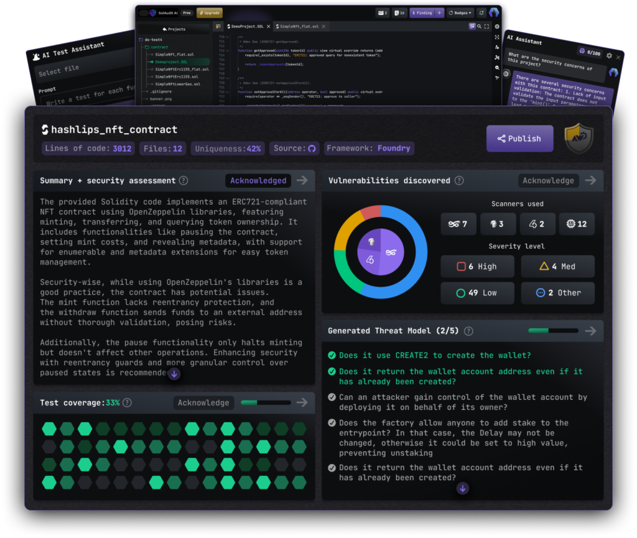Screen dimensions: 637x538
Task: Open search with the magnifier icon in the editor
Action: tap(481, 27)
